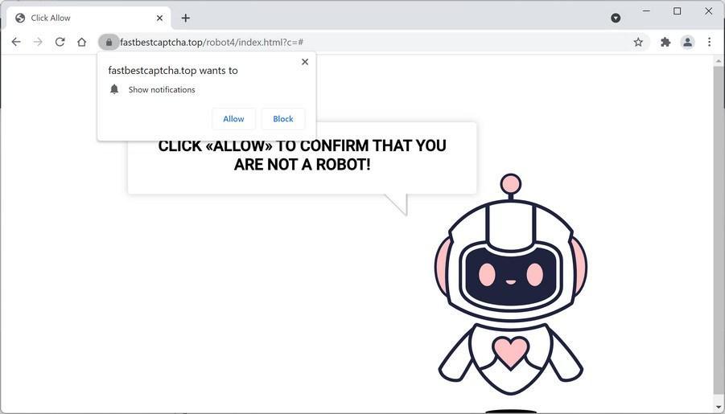Close the browser window
This screenshot has height=414, width=725.
click(x=708, y=11)
